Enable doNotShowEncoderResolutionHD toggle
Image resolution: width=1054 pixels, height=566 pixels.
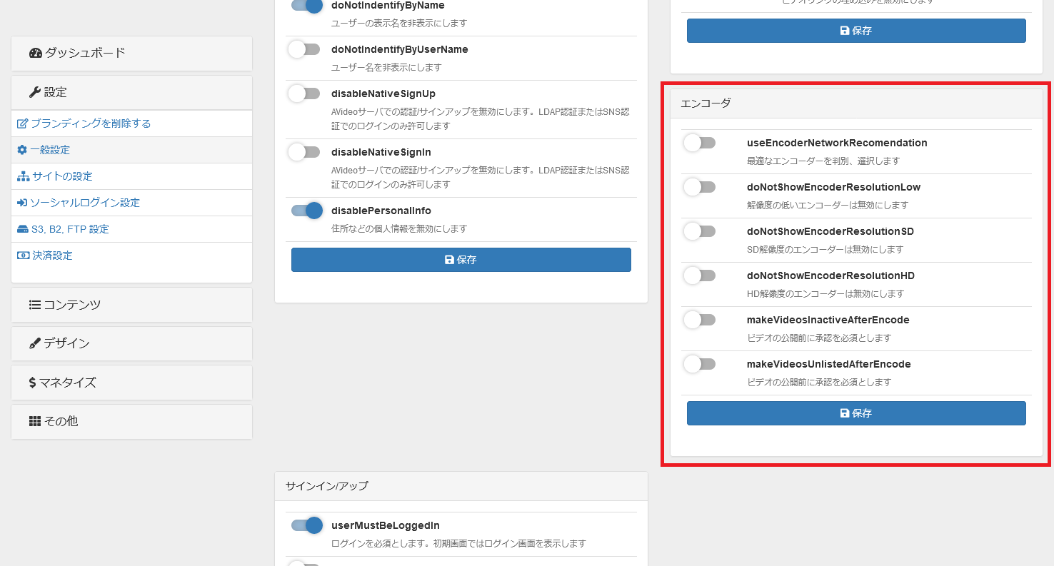[700, 276]
